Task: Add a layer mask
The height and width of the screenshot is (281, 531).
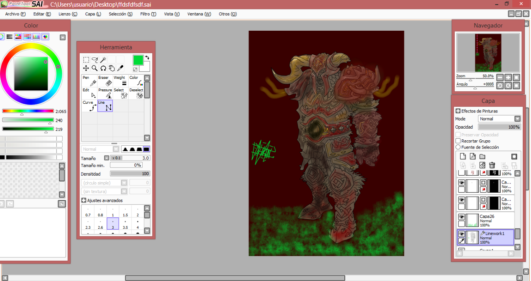Action: [514, 156]
